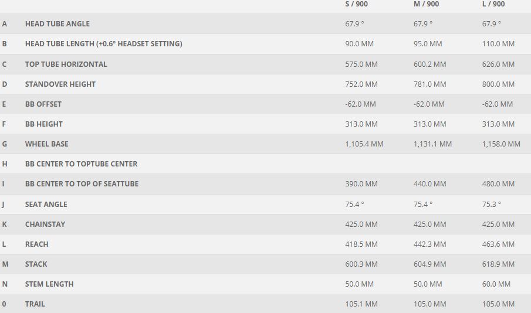Click the TRAIL row label
Viewport: 531px width, 313px height.
pos(35,304)
